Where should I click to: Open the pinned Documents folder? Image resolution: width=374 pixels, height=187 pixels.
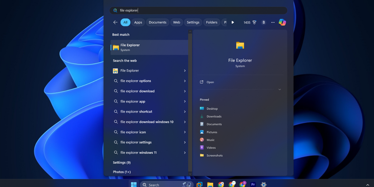pos(211,124)
